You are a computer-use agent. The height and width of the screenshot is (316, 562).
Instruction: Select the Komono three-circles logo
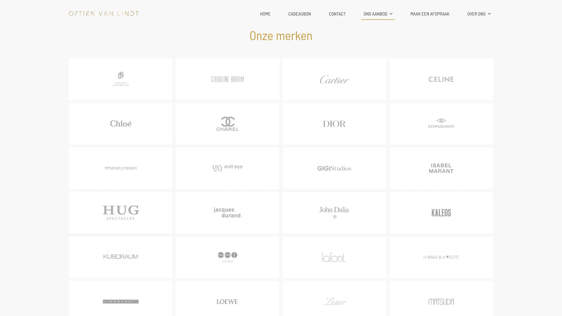coord(227,257)
